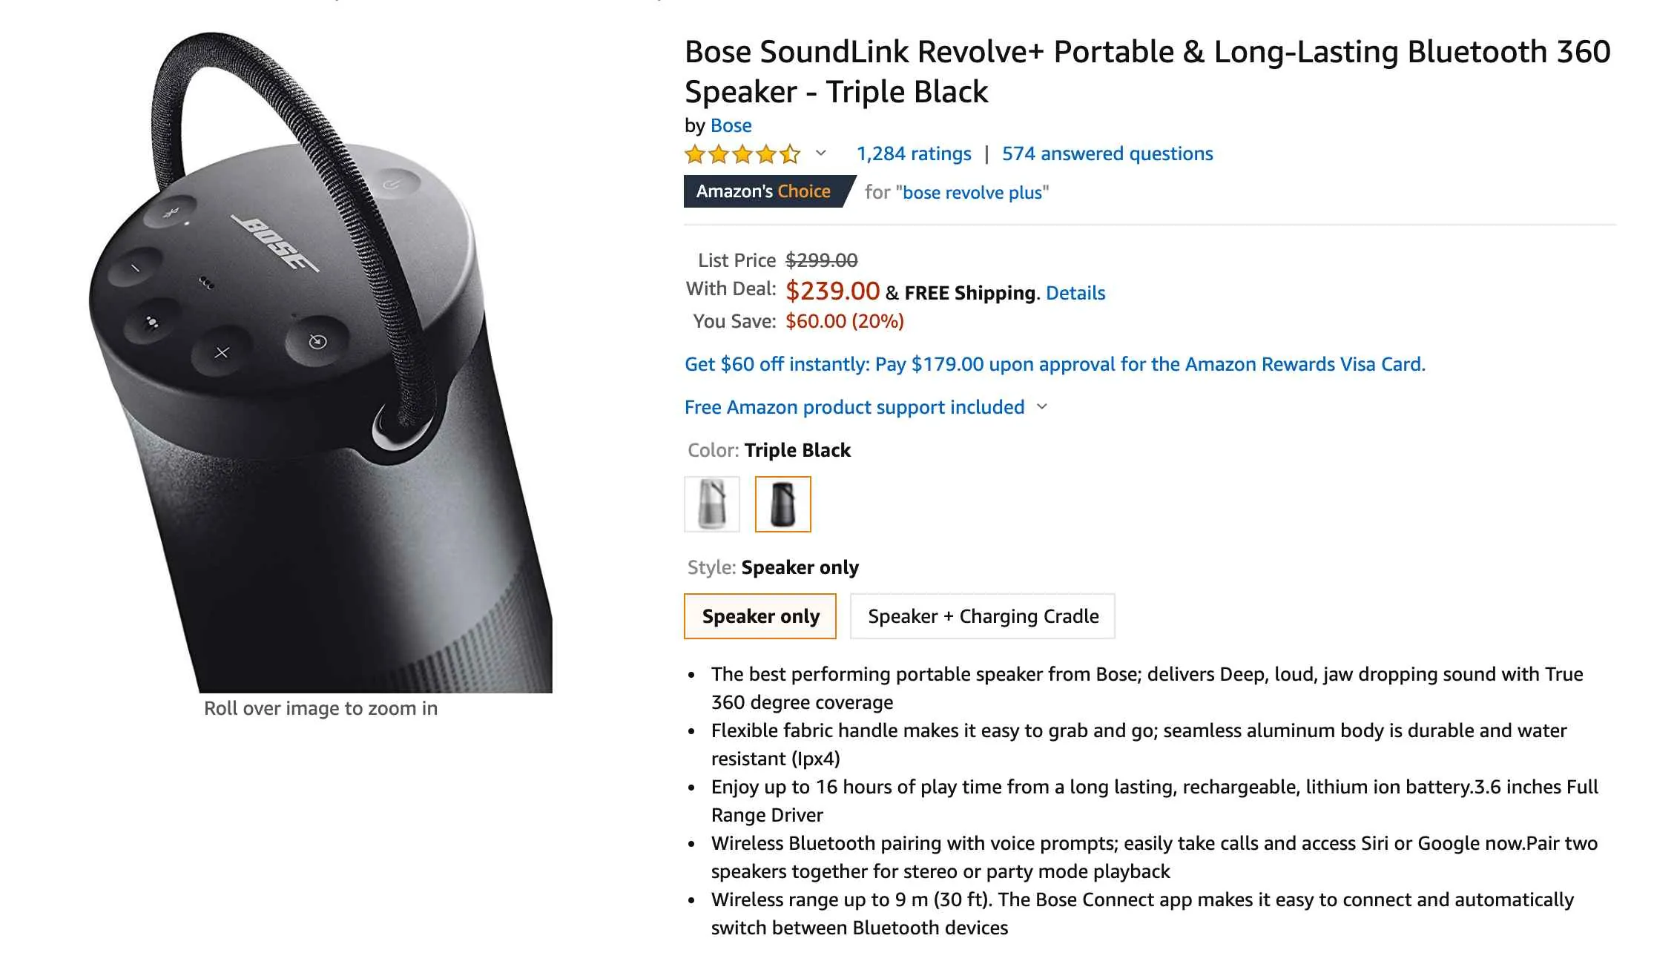The width and height of the screenshot is (1654, 967).
Task: Toggle the "Speaker only" style option
Action: [760, 615]
